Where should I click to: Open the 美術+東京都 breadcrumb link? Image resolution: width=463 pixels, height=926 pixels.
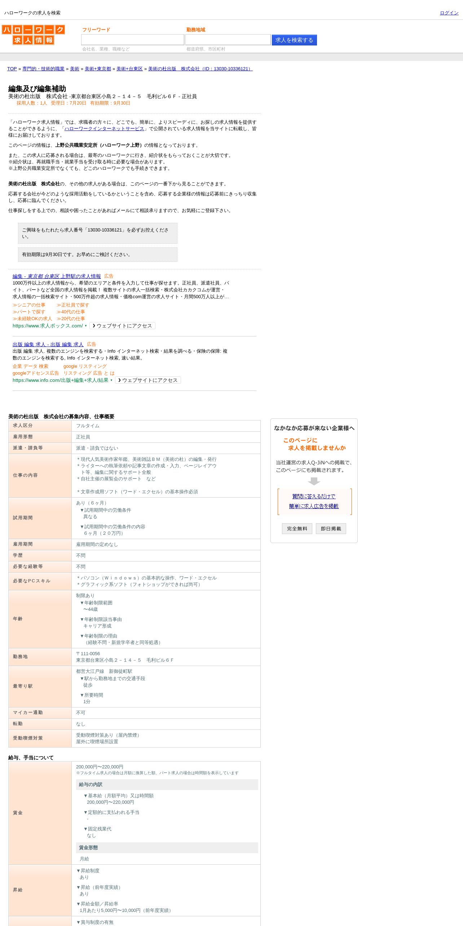click(98, 69)
